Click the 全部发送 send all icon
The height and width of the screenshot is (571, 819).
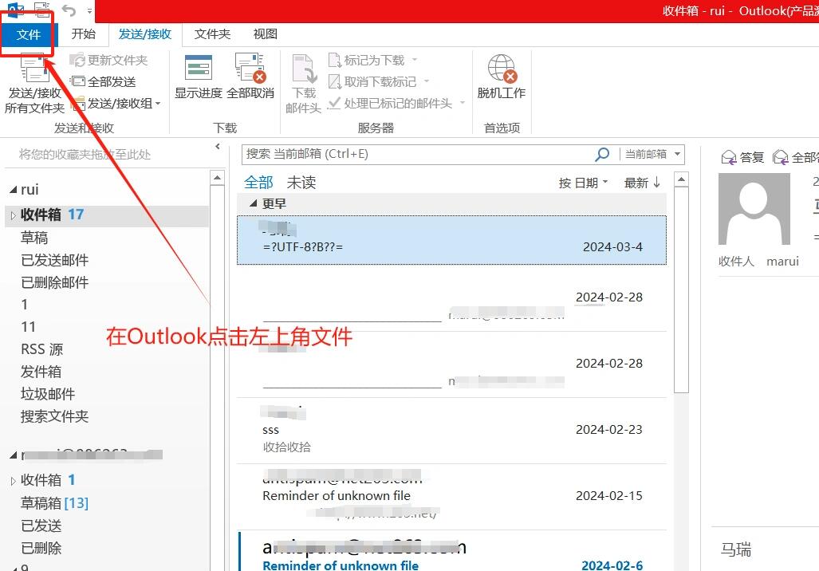[77, 81]
